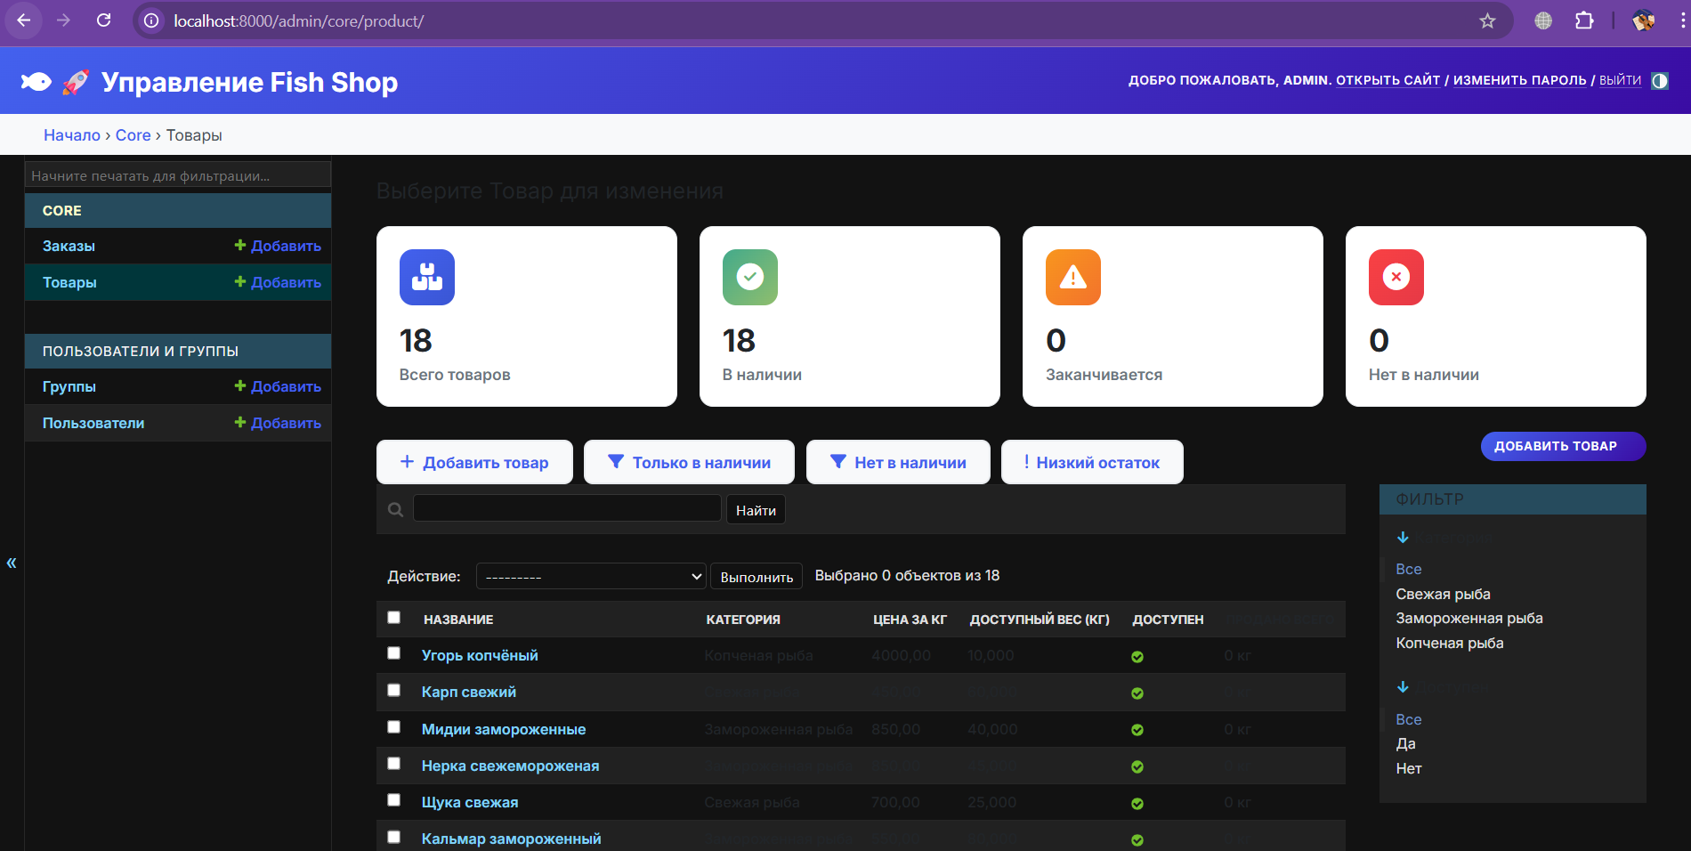Viewport: 1691px width, 851px height.
Task: Open Заказы in the sidebar
Action: tap(69, 246)
